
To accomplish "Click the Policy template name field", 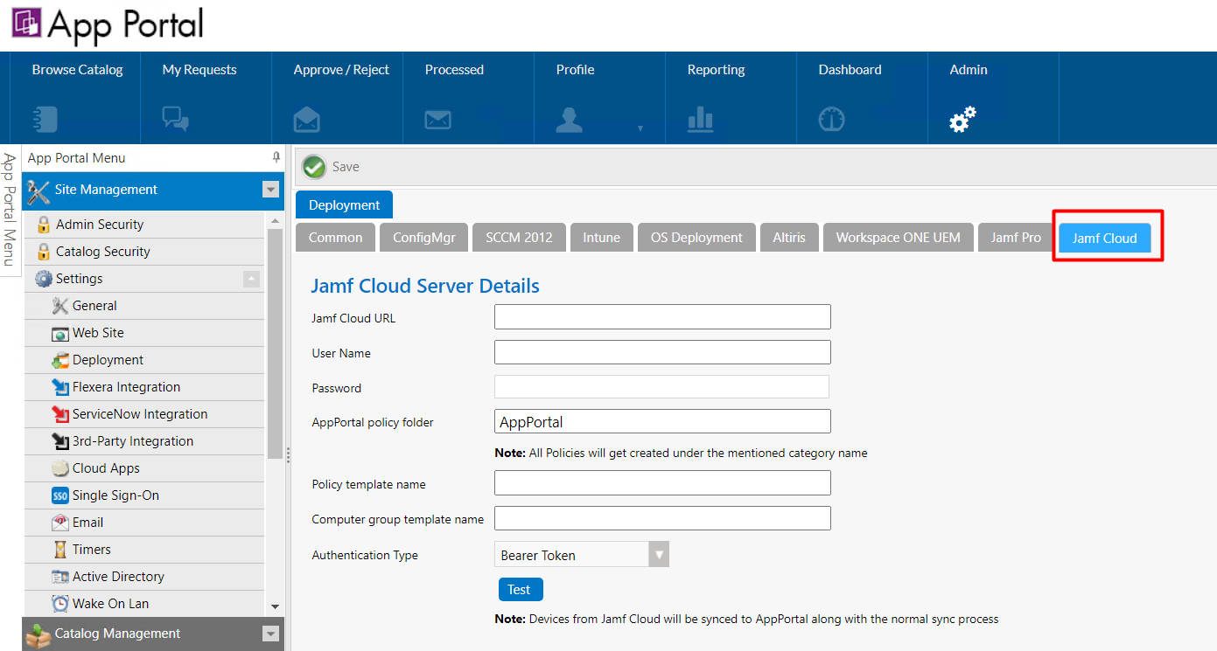I will [x=661, y=483].
